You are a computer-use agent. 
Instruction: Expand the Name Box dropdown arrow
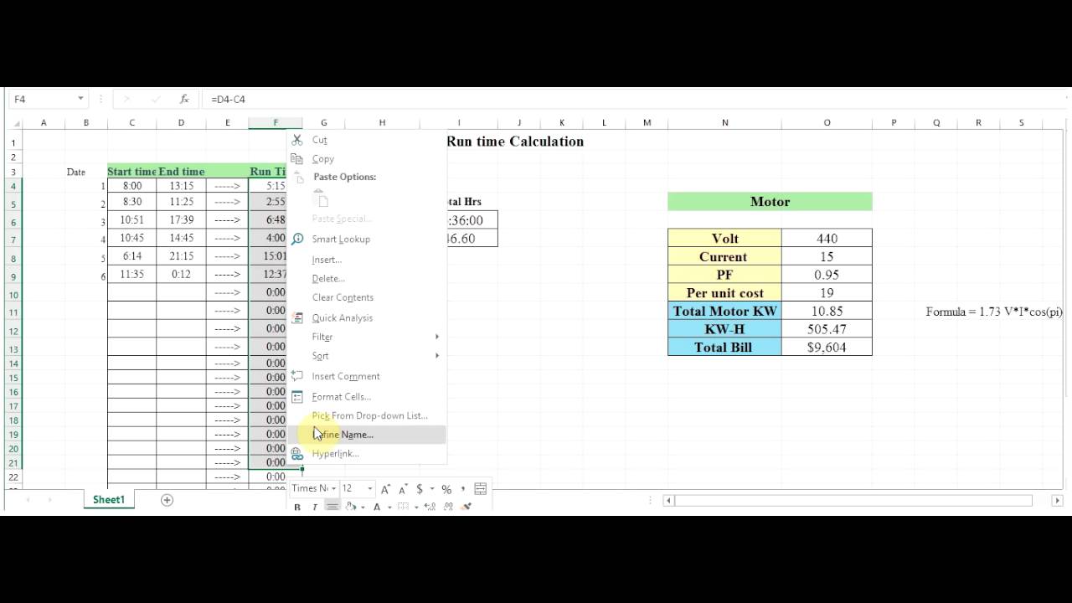80,99
